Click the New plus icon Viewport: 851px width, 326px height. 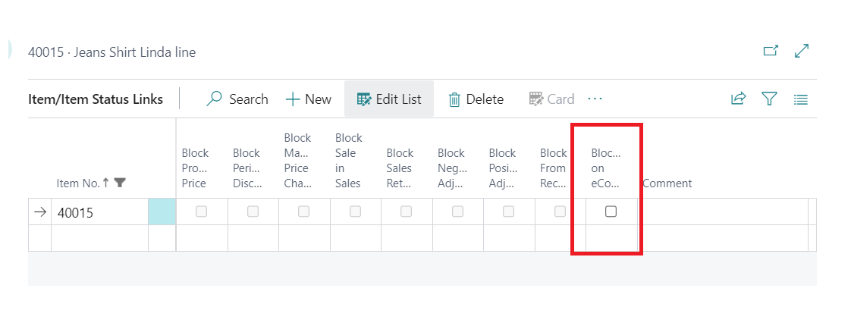coord(294,99)
